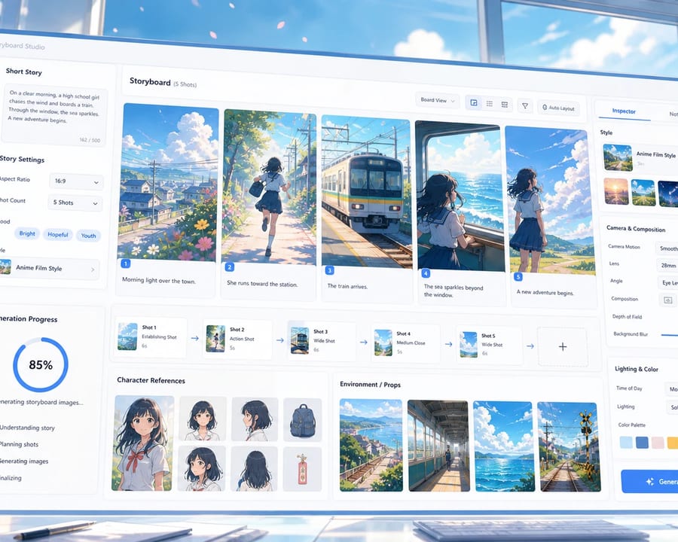Select storyboard image of girl facing hills
This screenshot has width=678, height=542.
[551, 200]
